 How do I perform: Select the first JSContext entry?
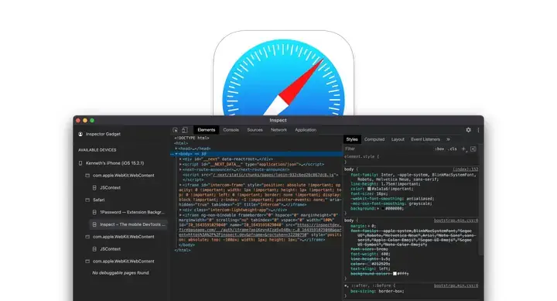point(110,187)
